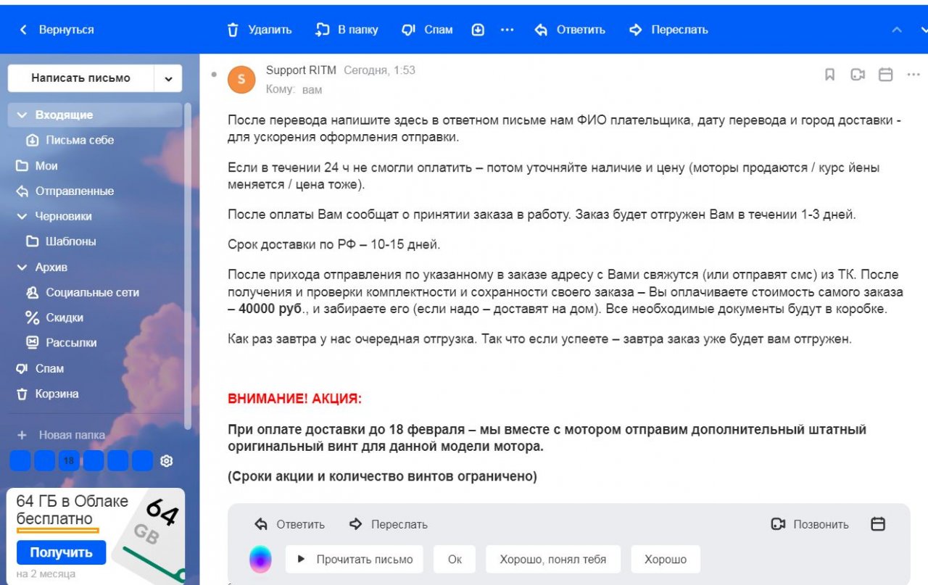Open the Корзина trash folder
928x585 pixels.
click(57, 394)
